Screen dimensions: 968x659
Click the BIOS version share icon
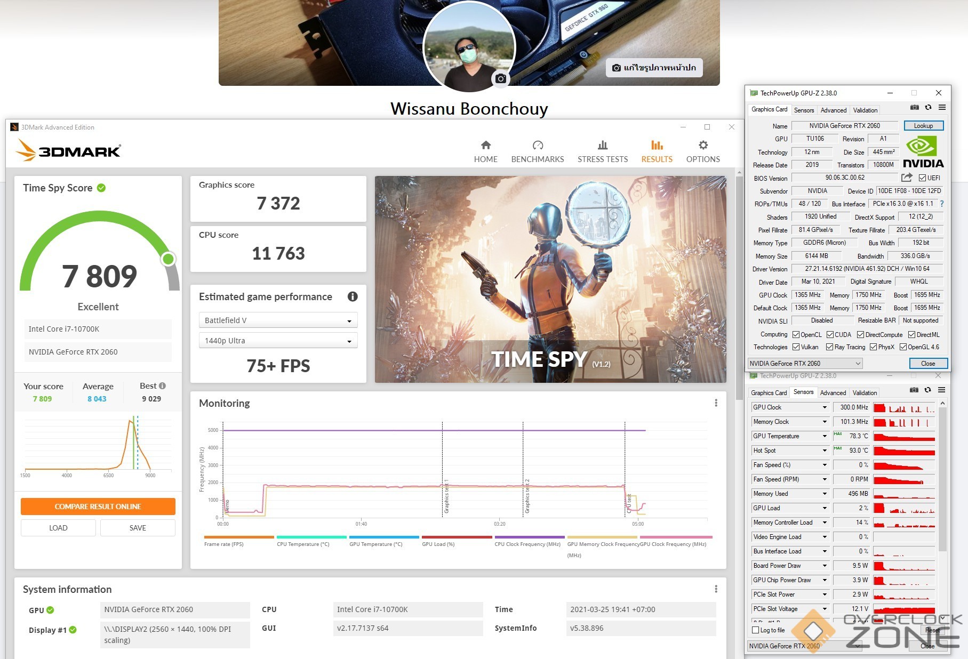[906, 178]
